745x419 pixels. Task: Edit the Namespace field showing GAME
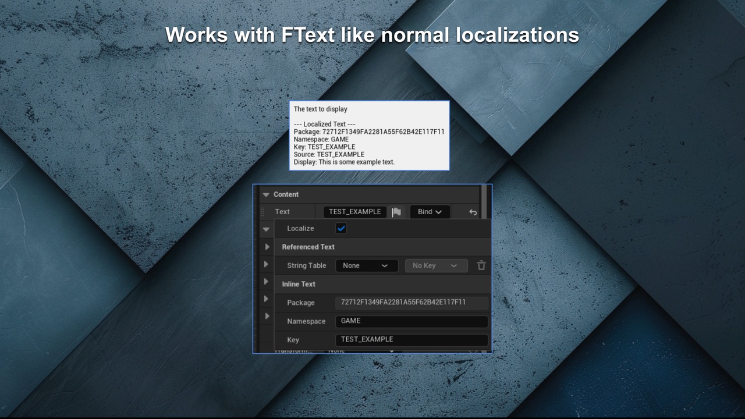tap(411, 321)
